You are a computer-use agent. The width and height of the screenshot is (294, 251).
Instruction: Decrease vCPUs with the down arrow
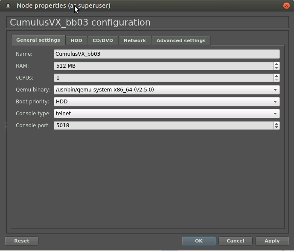tap(277, 80)
